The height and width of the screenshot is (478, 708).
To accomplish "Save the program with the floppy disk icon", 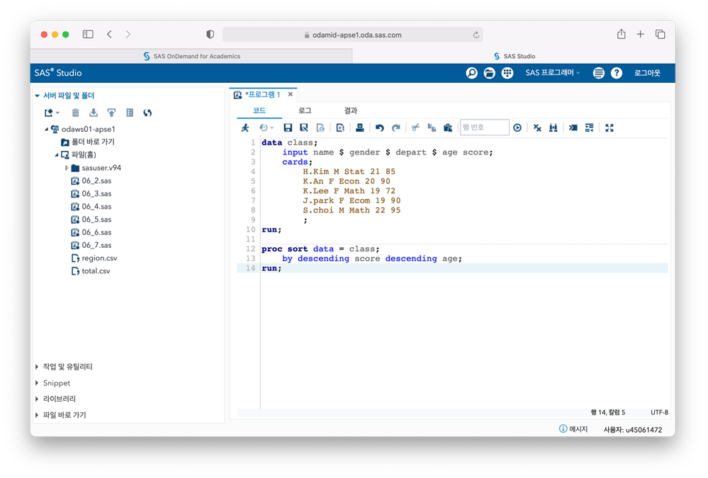I will (288, 127).
